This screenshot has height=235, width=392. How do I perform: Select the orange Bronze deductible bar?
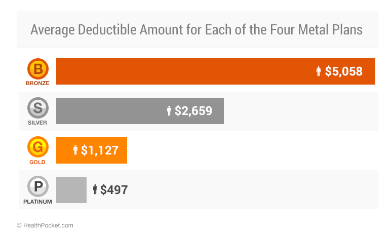216,71
